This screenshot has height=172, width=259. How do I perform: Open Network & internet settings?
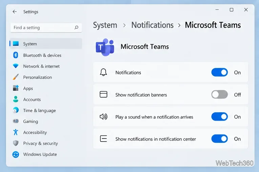pyautogui.click(x=41, y=66)
